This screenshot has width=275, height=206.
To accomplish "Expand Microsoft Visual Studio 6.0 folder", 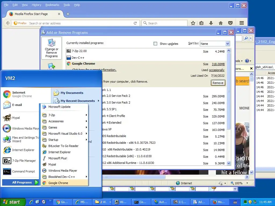I will [x=64, y=134].
